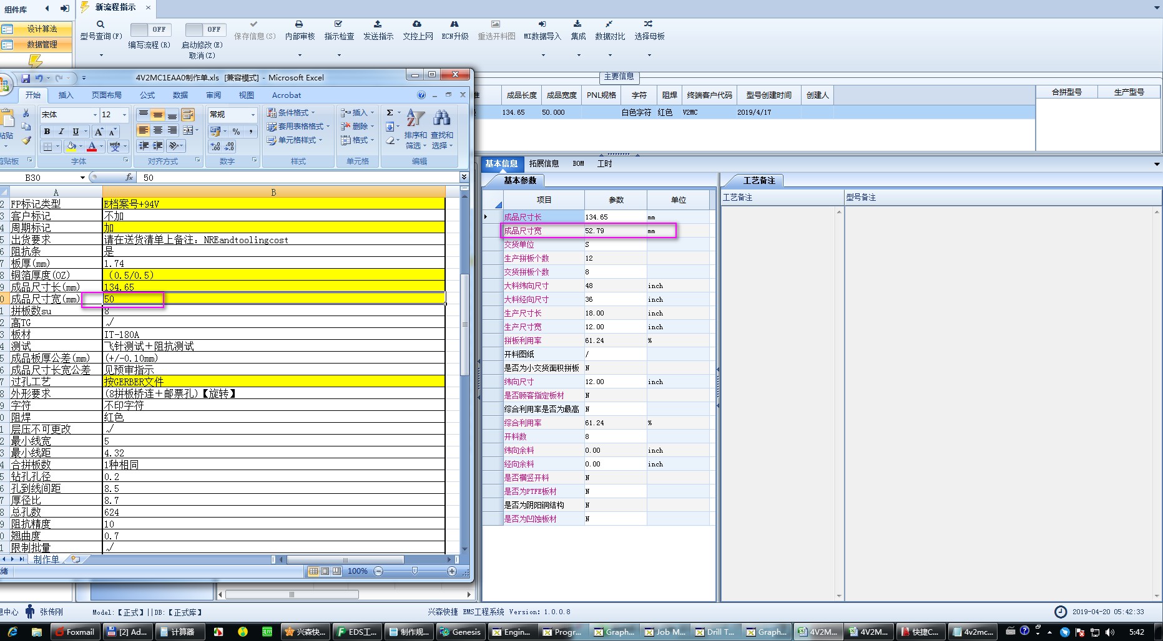
Task: Click the 选择母板 shuffle icon
Action: tap(649, 24)
